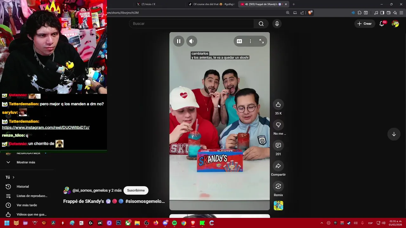Click the address bar URL text
406x228 pixels.
pyautogui.click(x=123, y=13)
